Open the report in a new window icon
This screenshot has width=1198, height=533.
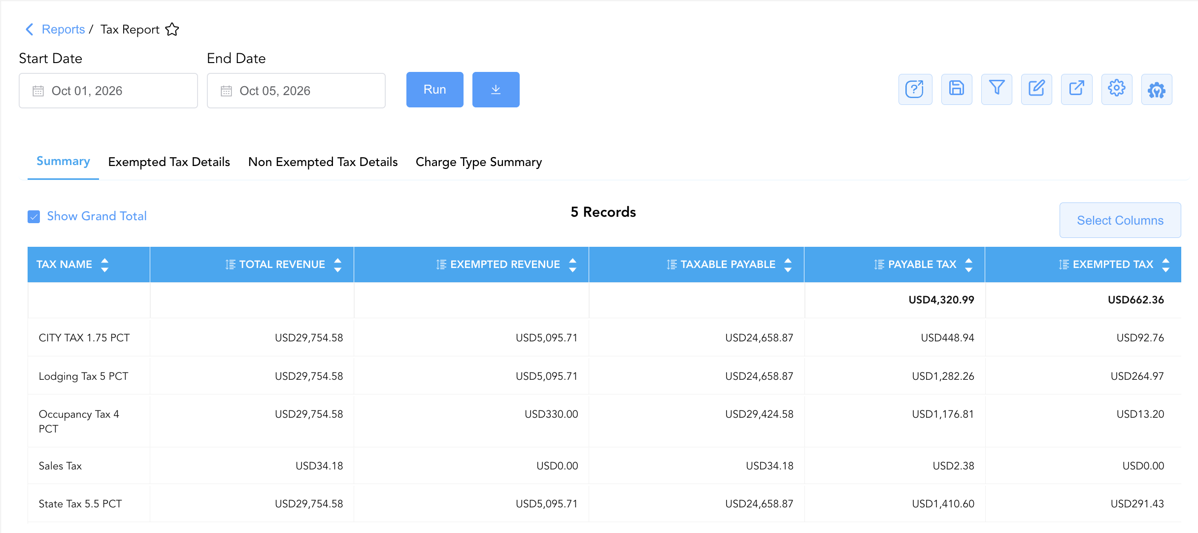(1076, 90)
